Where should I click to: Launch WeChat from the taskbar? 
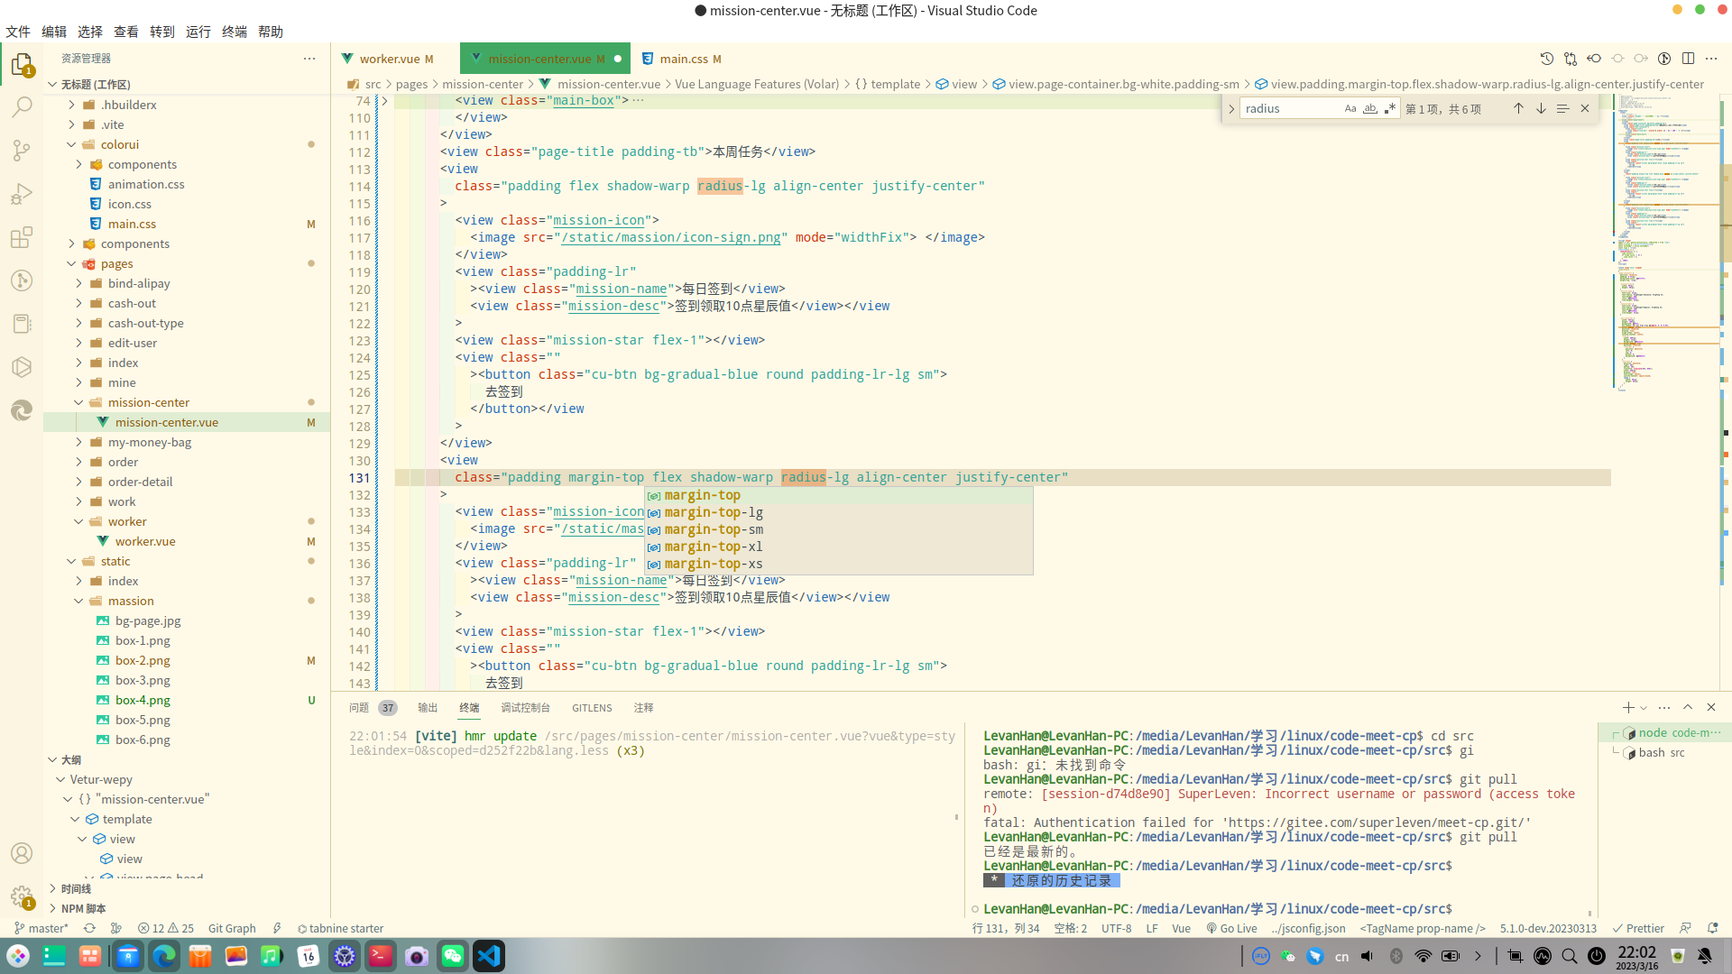coord(452,956)
